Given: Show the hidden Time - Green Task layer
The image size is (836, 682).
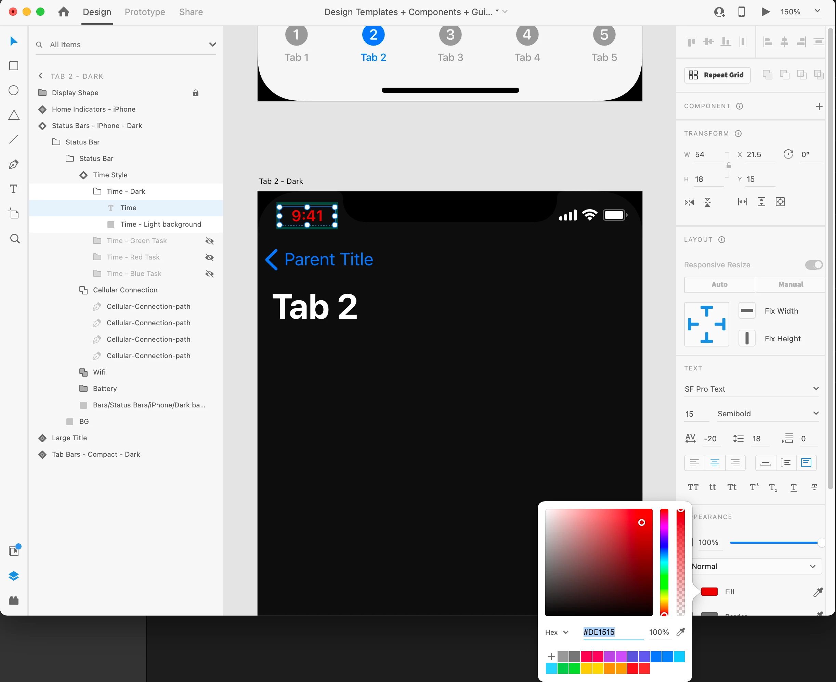Looking at the screenshot, I should coord(210,241).
